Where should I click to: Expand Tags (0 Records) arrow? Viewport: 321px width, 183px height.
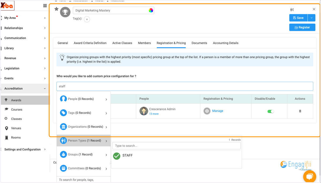tap(106, 113)
